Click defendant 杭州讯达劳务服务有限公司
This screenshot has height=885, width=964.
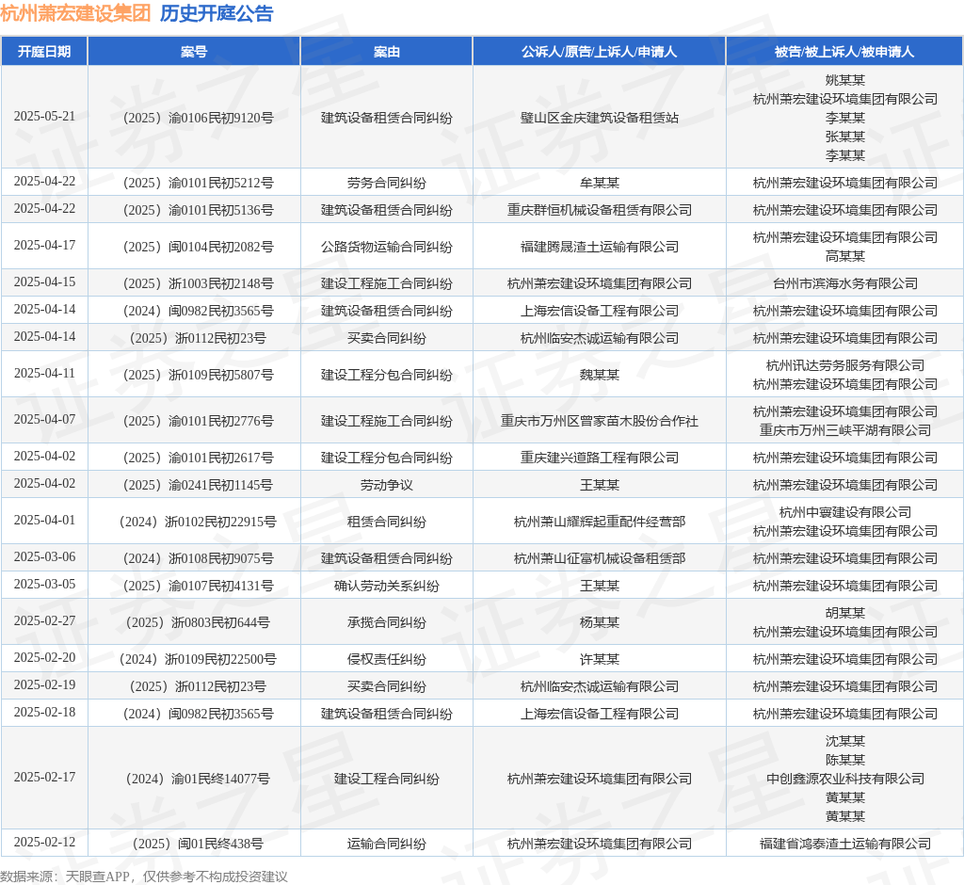844,365
